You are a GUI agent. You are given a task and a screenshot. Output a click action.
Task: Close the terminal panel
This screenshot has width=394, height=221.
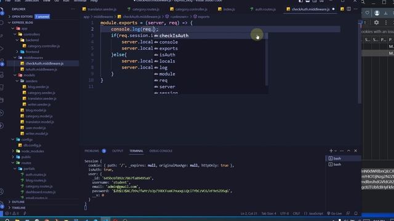click(356, 151)
